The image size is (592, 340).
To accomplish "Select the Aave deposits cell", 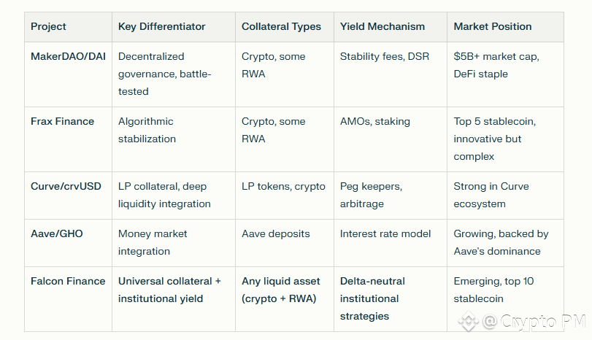I will [x=275, y=233].
